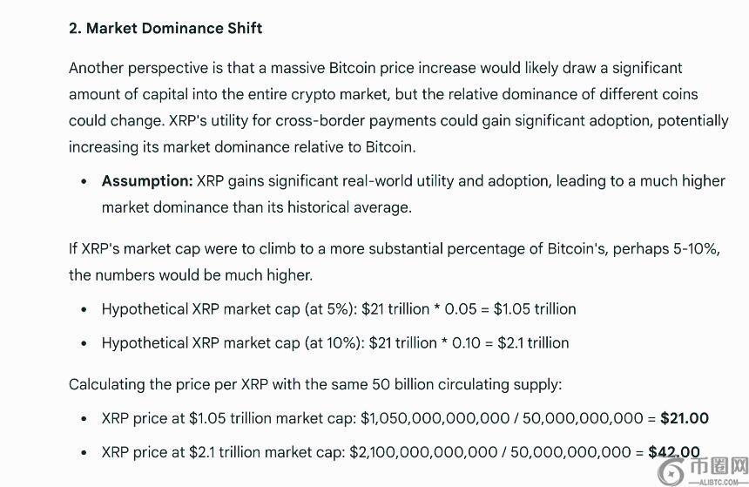Click "XRP price at $2.1 trillion market cap"
The height and width of the screenshot is (487, 749).
point(223,452)
